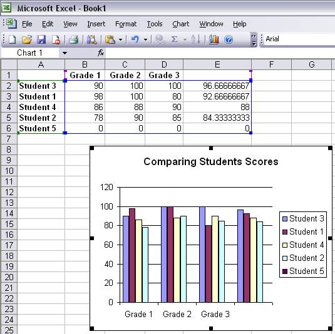Expand the Toolbar Options overflow arrow
The width and height of the screenshot is (335, 334).
point(254,40)
